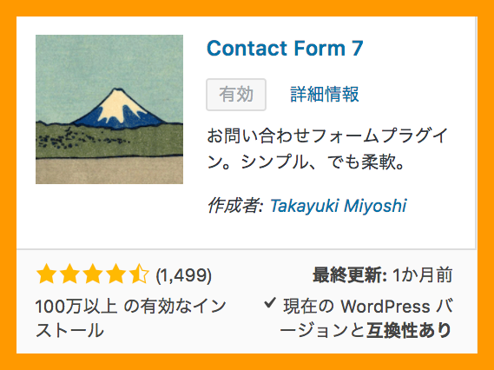Click the 有効 active button
The image size is (494, 370).
236,95
